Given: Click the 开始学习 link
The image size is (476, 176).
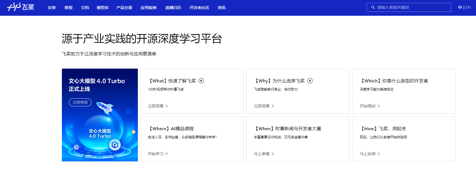Looking at the screenshot, I should click(x=156, y=154).
